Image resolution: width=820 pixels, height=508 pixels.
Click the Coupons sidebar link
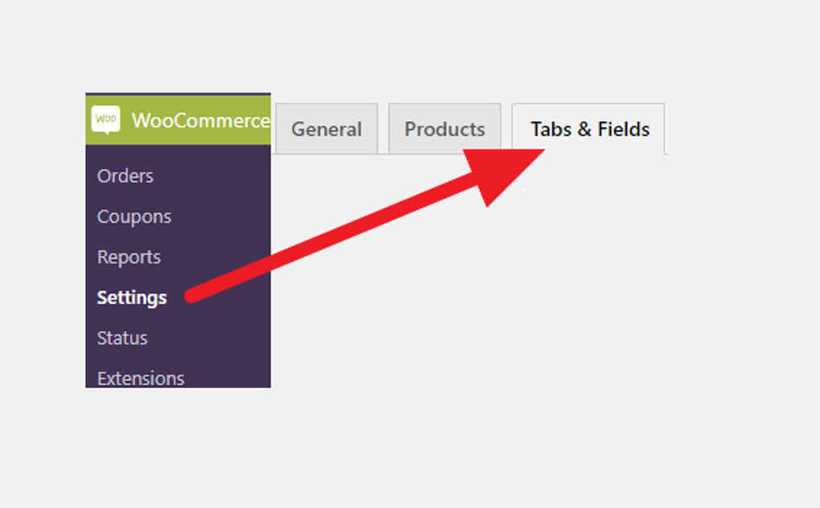point(133,216)
